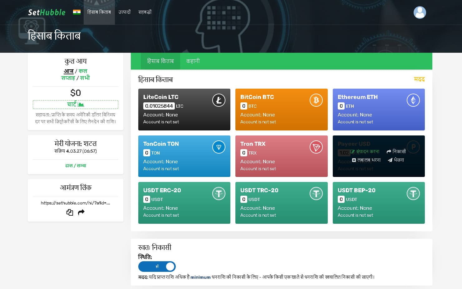Image resolution: width=462 pixels, height=289 pixels.
Task: Click the invitation link URL field
Action: 76,203
